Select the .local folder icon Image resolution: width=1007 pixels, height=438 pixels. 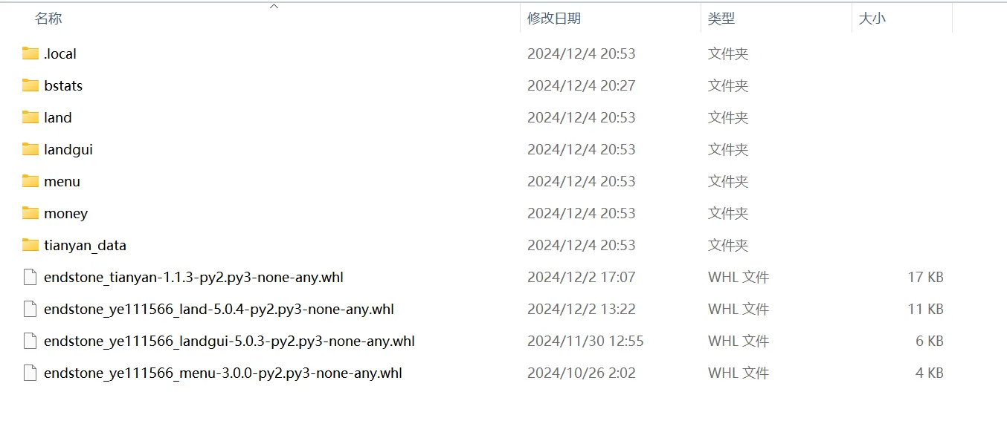(x=30, y=53)
